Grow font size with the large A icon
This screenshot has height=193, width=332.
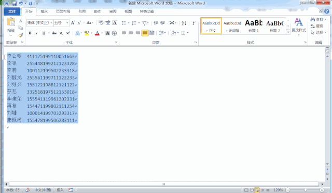pyautogui.click(x=73, y=23)
